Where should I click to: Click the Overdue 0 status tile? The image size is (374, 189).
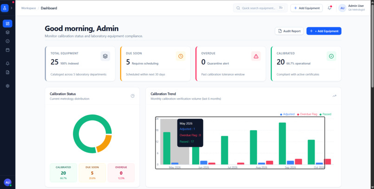pyautogui.click(x=121, y=173)
